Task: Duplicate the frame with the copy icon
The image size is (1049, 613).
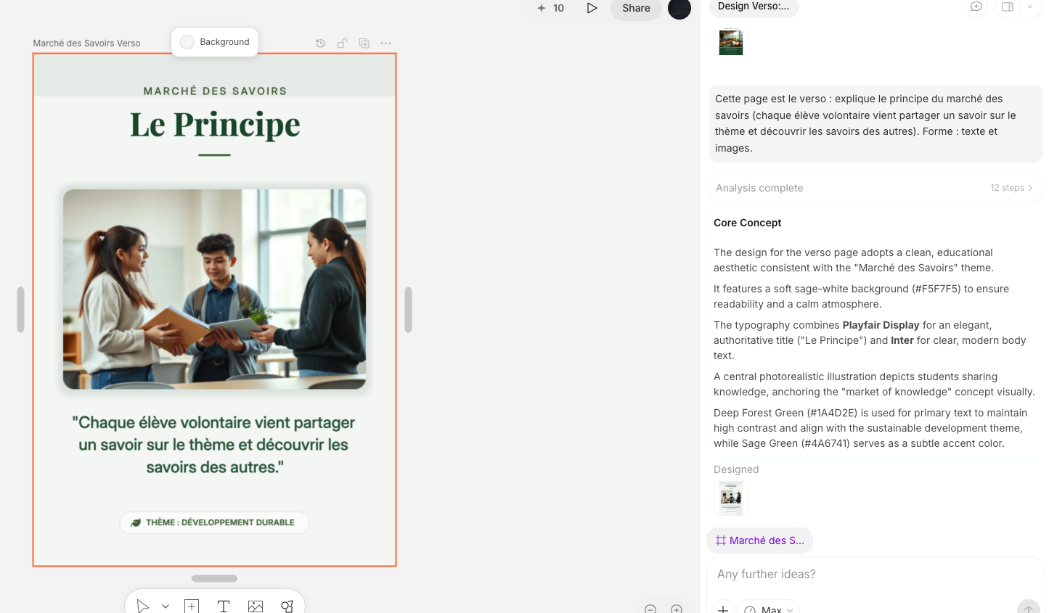Action: [364, 44]
